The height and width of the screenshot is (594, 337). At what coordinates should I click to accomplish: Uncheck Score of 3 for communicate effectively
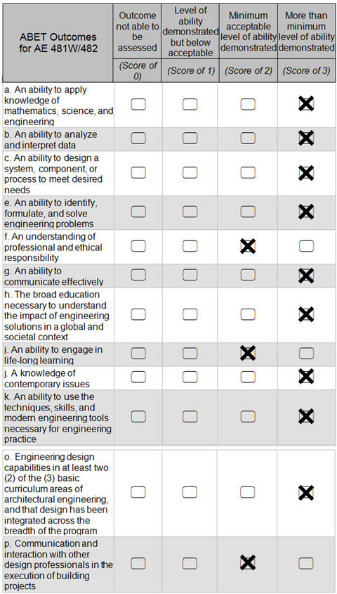point(306,276)
